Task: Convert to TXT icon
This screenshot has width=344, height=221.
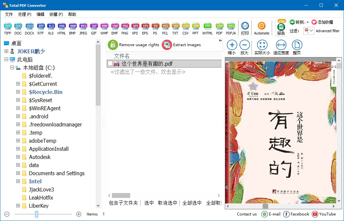Action: point(175,29)
